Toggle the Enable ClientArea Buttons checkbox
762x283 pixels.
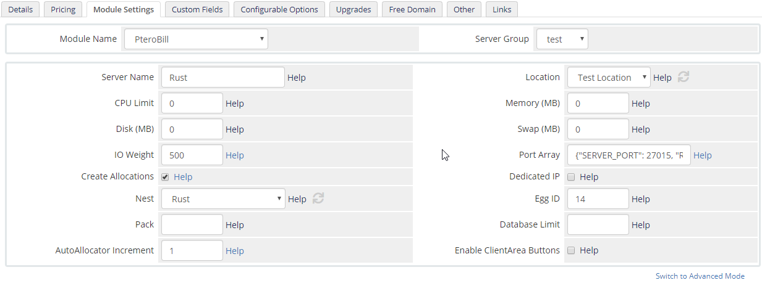point(571,250)
